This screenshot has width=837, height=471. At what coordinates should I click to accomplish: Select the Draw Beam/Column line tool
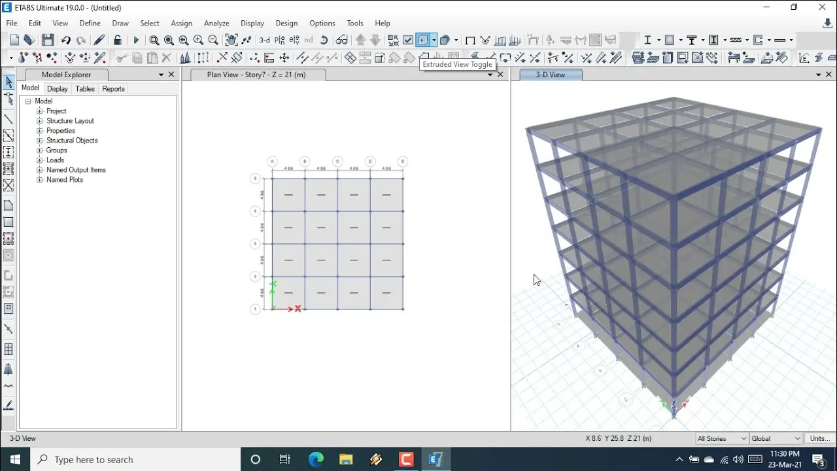click(9, 120)
